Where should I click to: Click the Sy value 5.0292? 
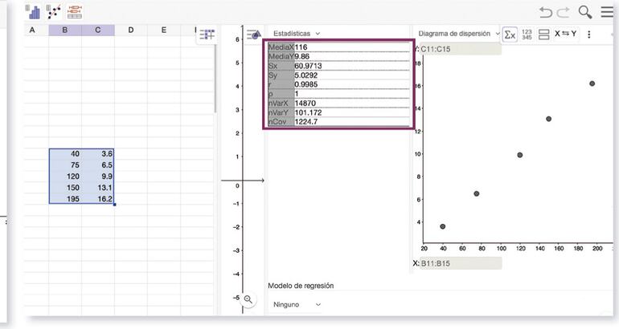[x=306, y=75]
